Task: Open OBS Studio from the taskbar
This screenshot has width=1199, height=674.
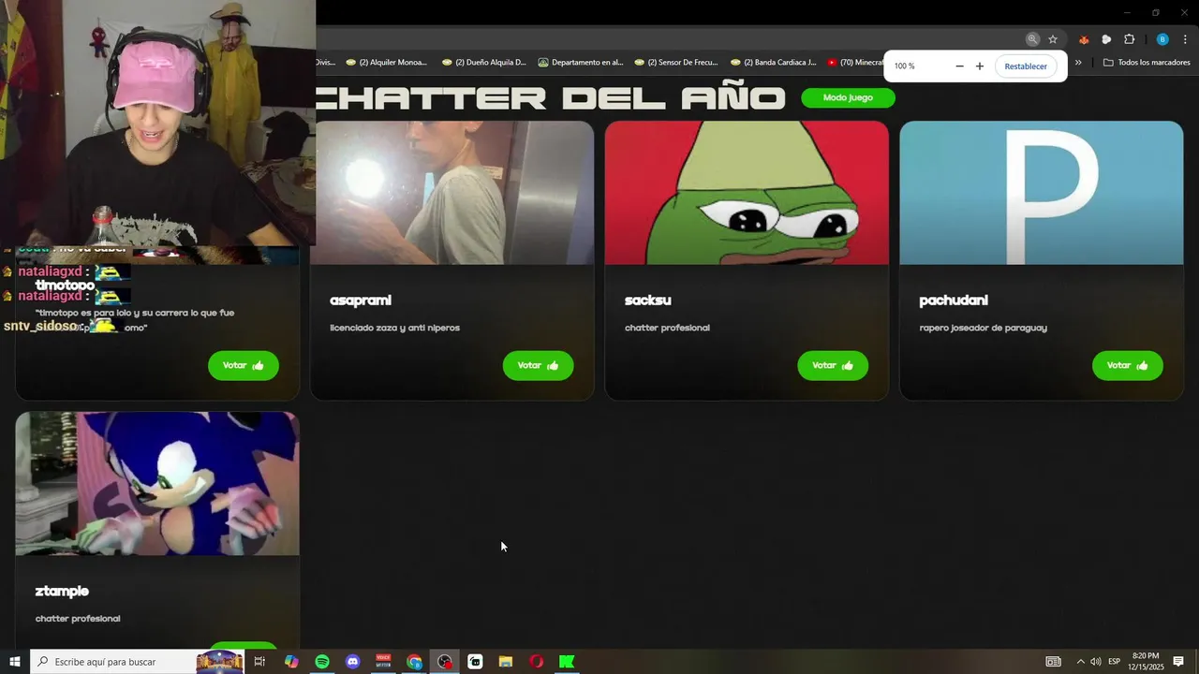Action: (x=445, y=662)
